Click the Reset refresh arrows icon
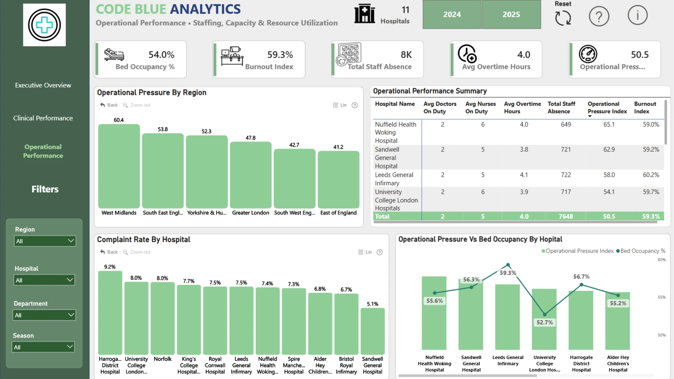Image resolution: width=674 pixels, height=379 pixels. [563, 18]
